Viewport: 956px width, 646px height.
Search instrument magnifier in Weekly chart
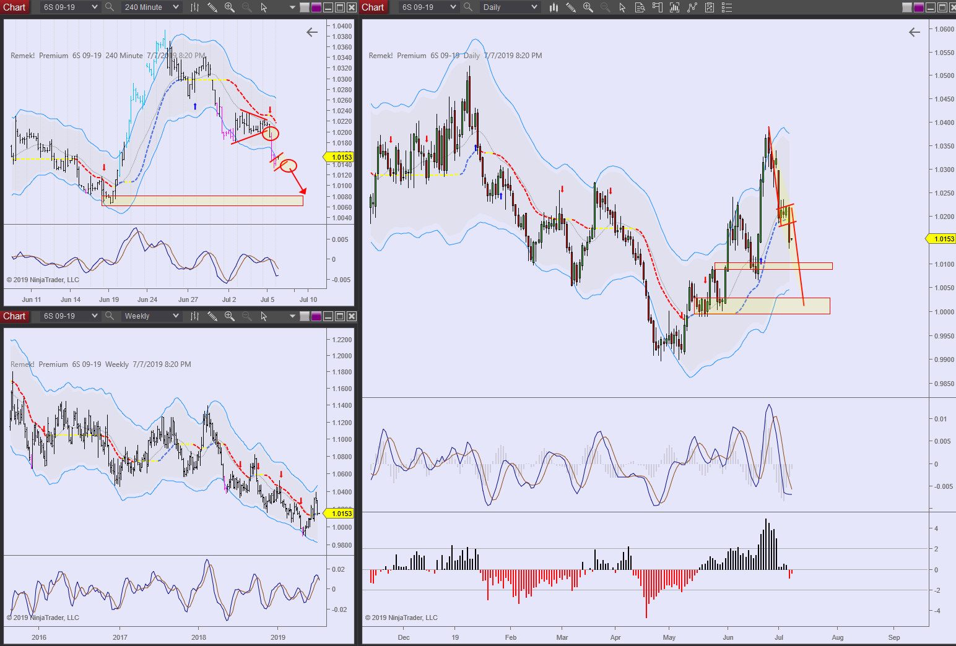pos(110,316)
